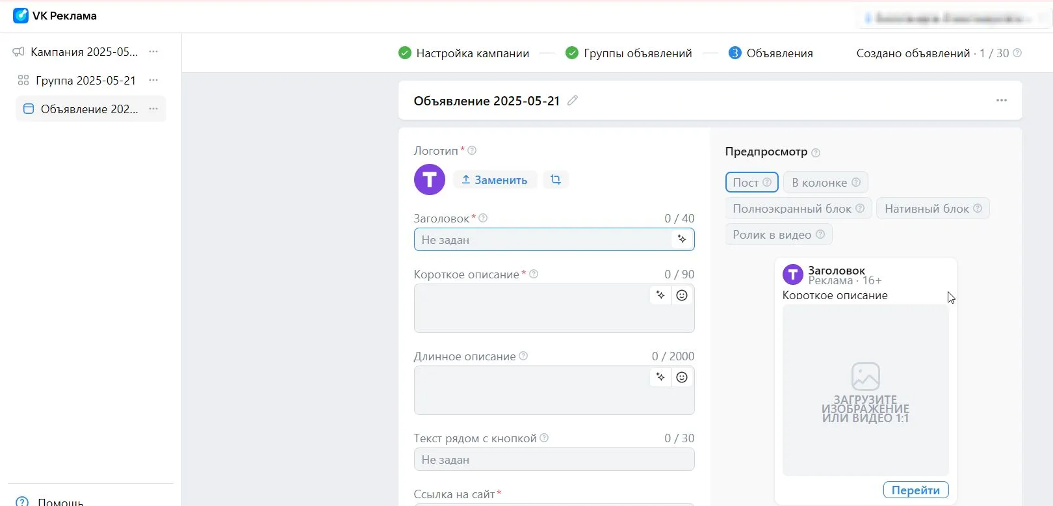Click the Заменить logo button
Viewport: 1053px width, 506px height.
click(x=495, y=180)
